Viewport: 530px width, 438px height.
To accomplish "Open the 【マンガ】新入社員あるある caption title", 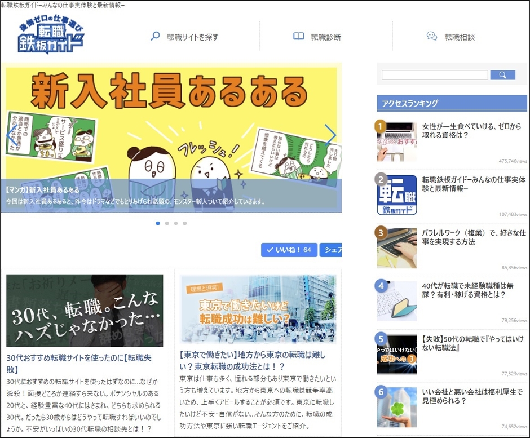I will click(43, 189).
